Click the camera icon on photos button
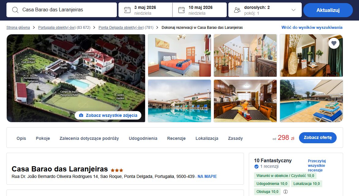 coord(81,115)
